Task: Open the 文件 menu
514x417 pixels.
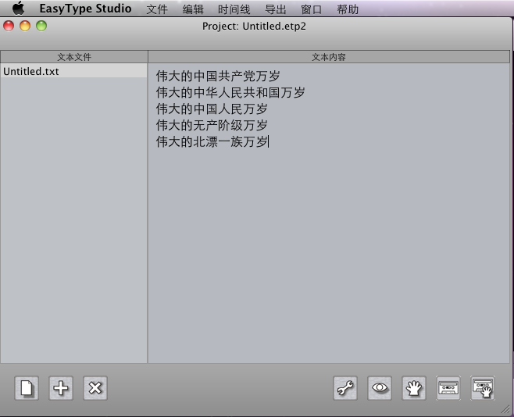Action: [x=157, y=9]
